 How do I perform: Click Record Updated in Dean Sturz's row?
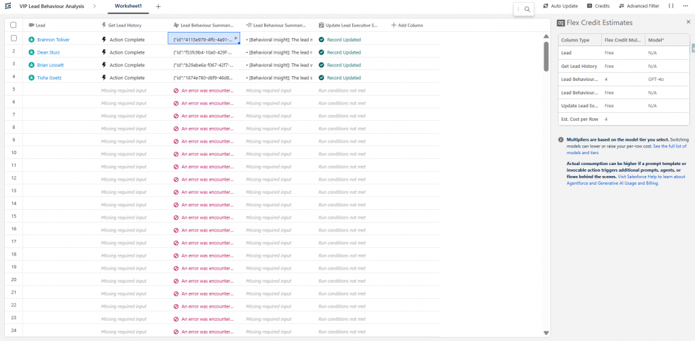point(344,52)
